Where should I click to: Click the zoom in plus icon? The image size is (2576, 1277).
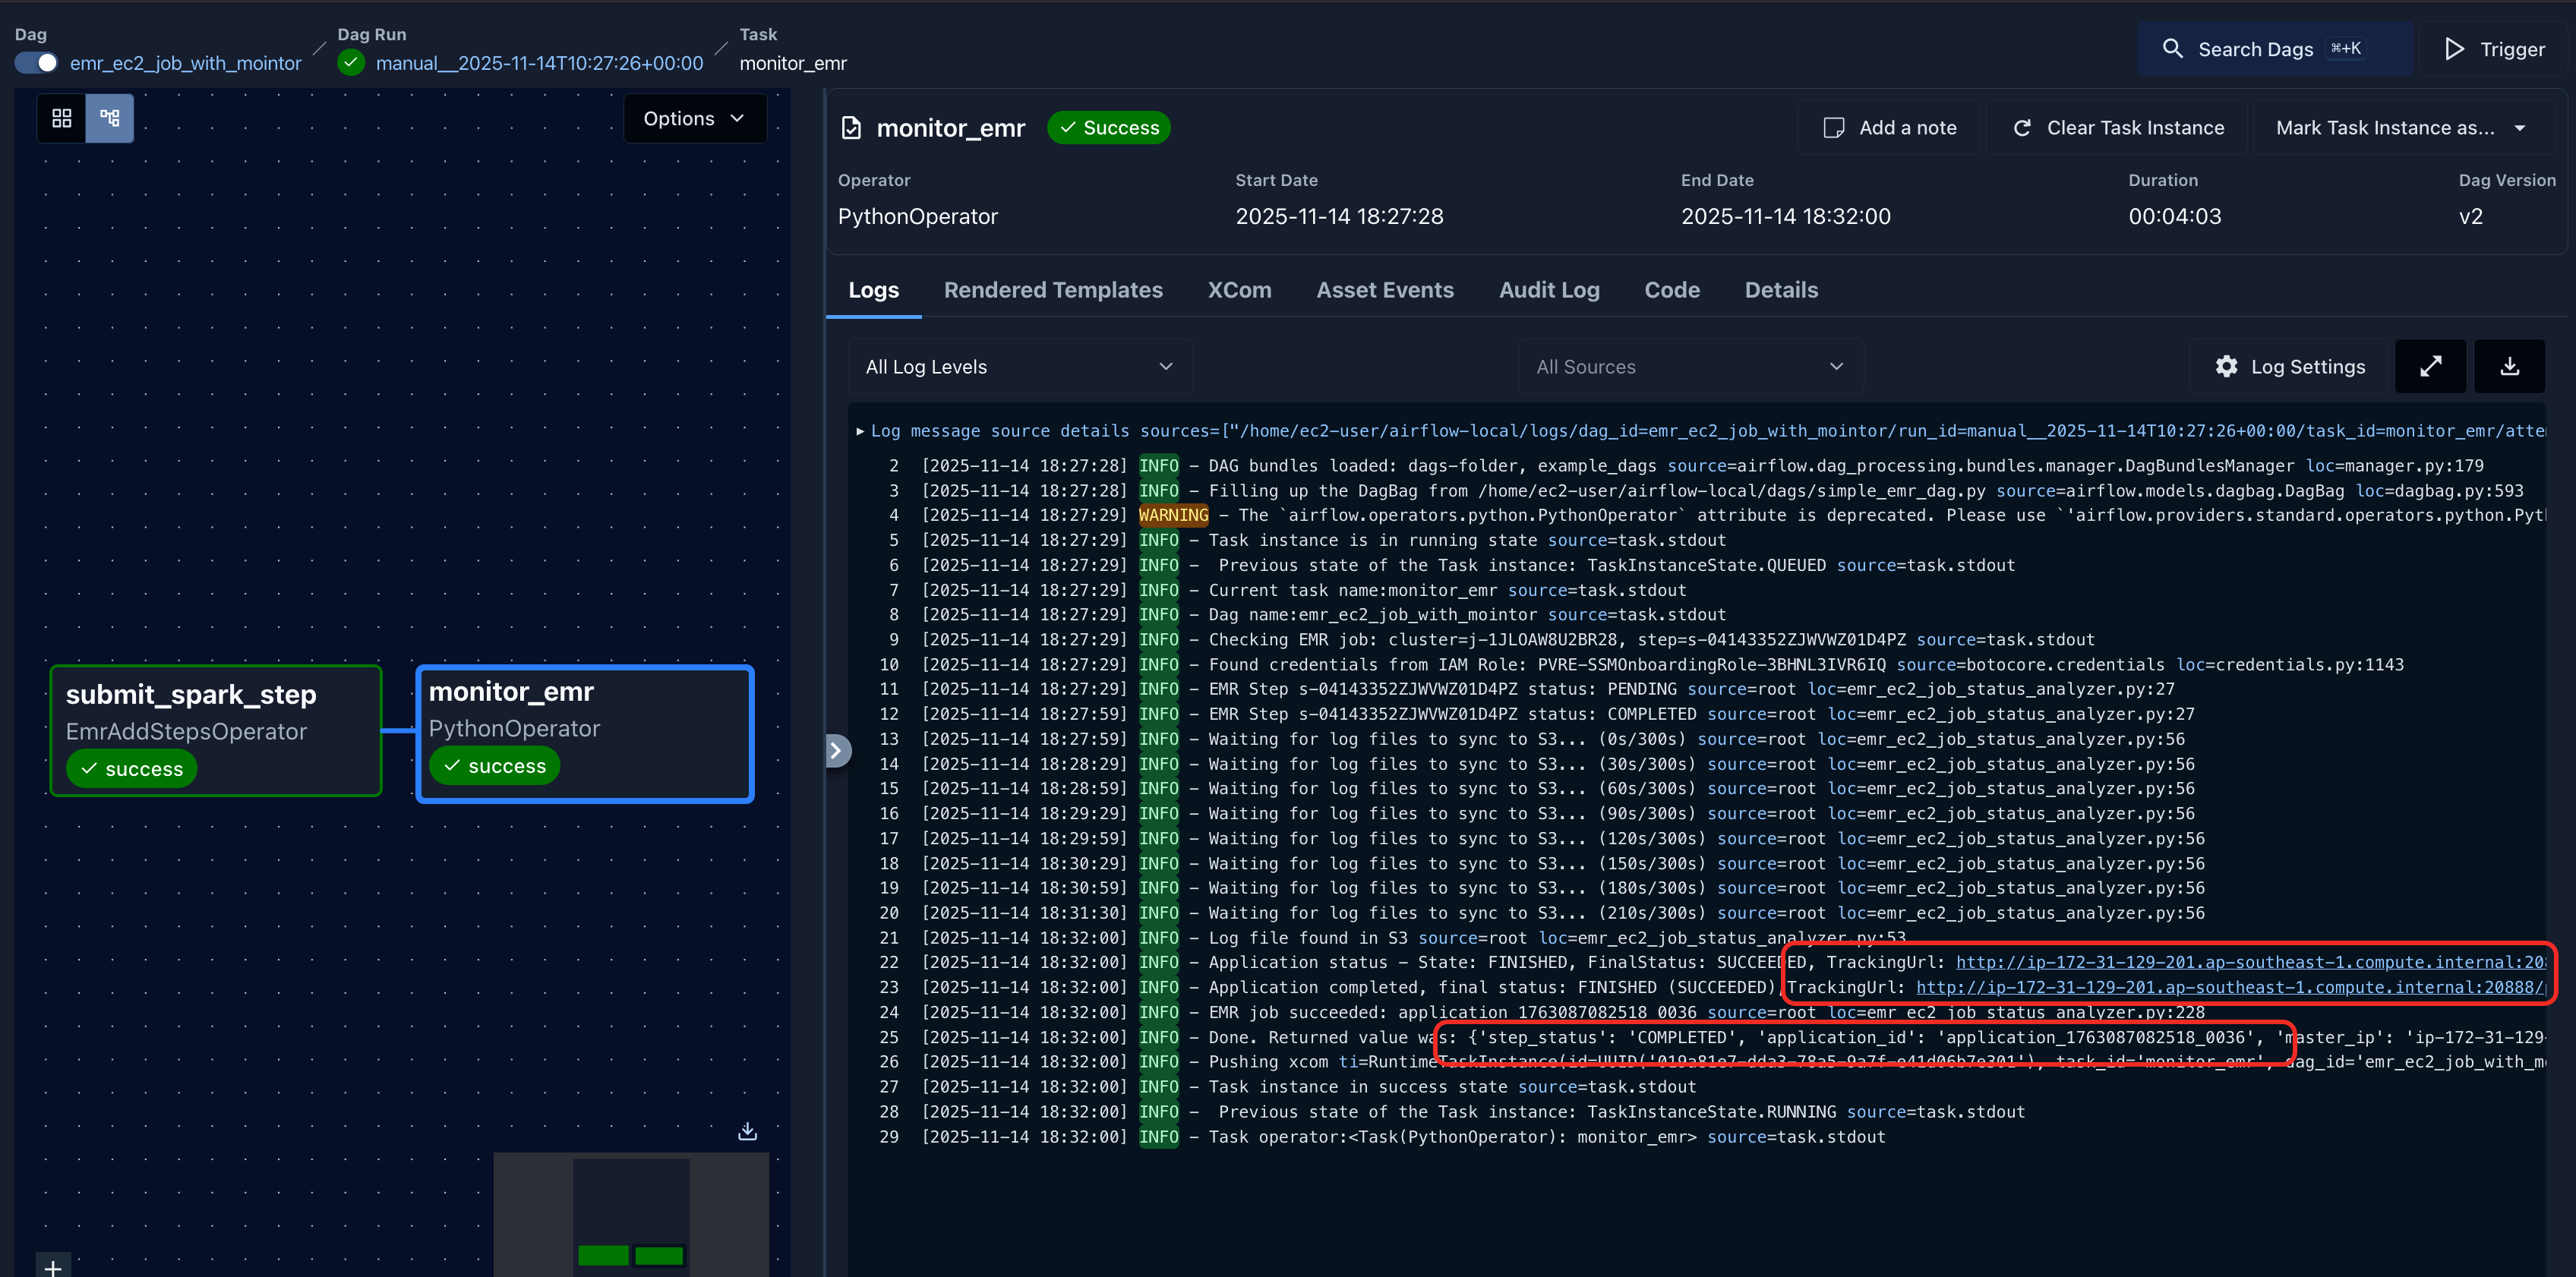tap(53, 1267)
